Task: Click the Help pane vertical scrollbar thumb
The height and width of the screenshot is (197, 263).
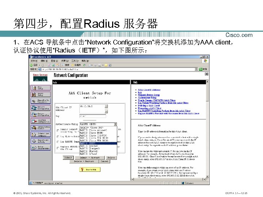Action: (x=207, y=92)
